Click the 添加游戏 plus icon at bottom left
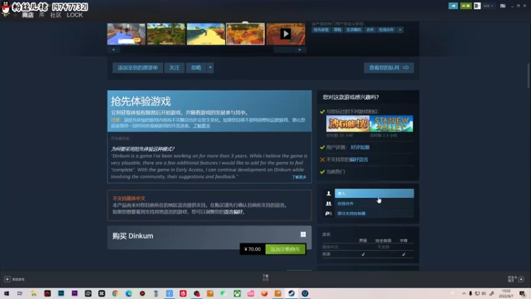 (7, 279)
